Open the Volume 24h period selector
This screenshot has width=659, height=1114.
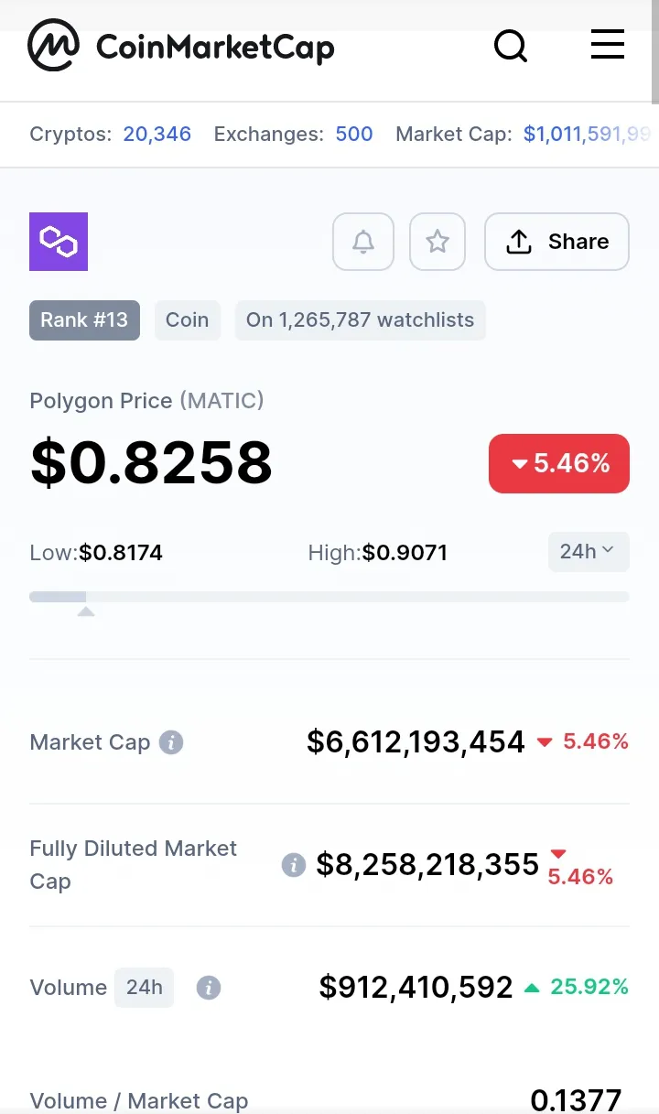click(x=144, y=988)
